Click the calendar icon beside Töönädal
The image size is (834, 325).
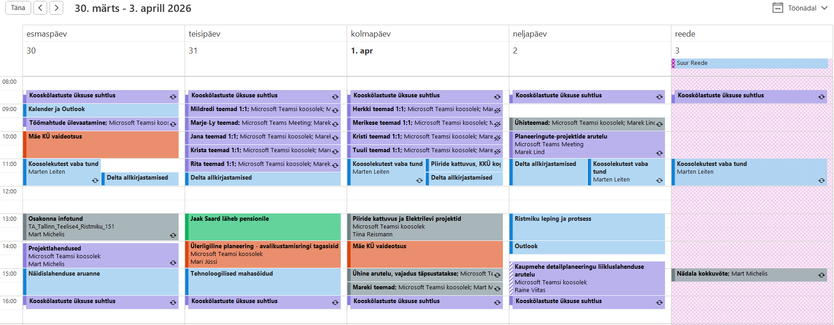778,8
